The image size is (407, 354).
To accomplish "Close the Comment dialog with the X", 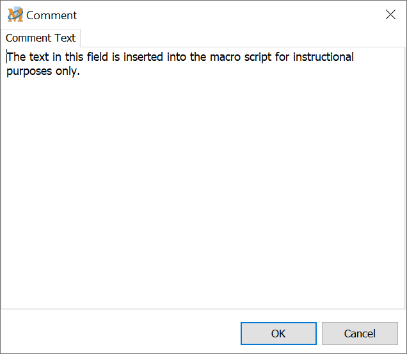I will click(390, 15).
